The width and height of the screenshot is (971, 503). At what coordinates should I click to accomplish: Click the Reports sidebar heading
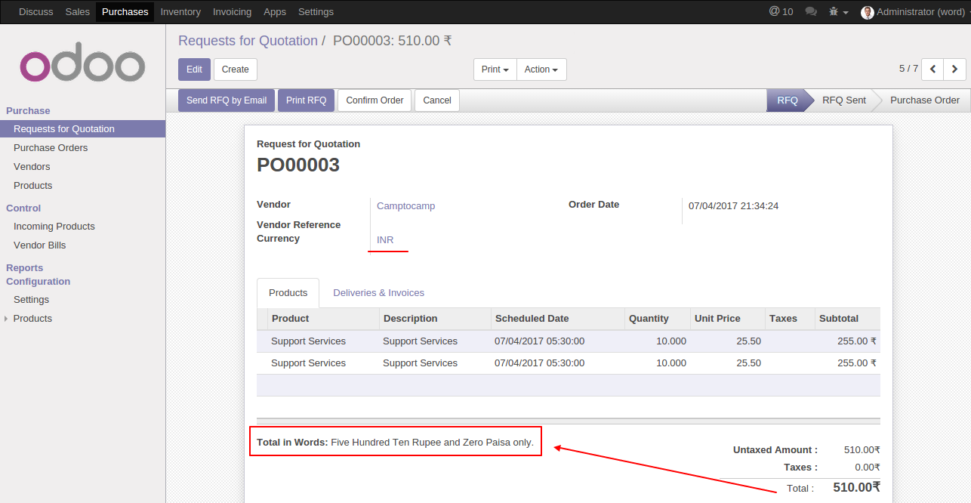(25, 268)
